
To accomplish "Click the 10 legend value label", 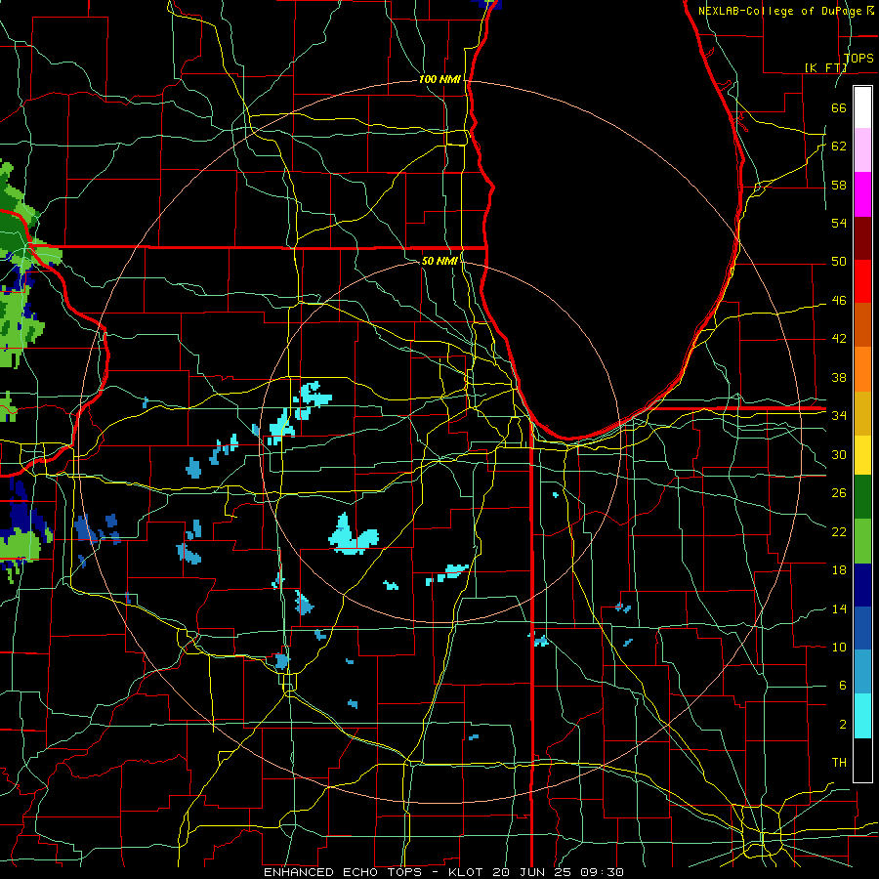I will [x=839, y=647].
